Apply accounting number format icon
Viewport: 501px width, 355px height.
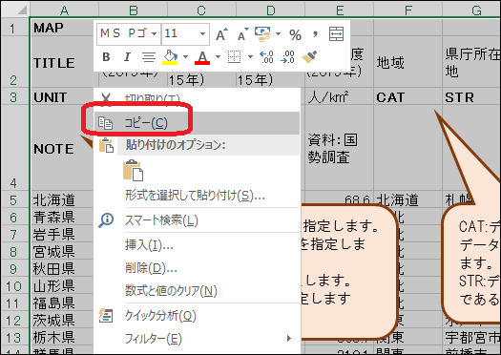262,33
